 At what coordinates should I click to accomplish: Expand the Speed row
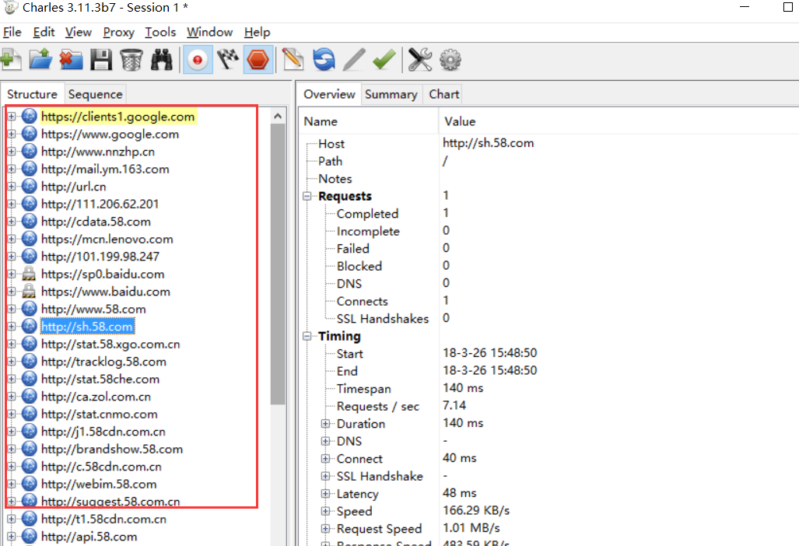325,511
